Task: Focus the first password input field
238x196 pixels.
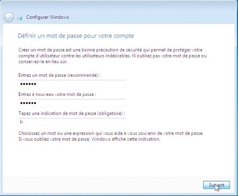Action: click(72, 84)
